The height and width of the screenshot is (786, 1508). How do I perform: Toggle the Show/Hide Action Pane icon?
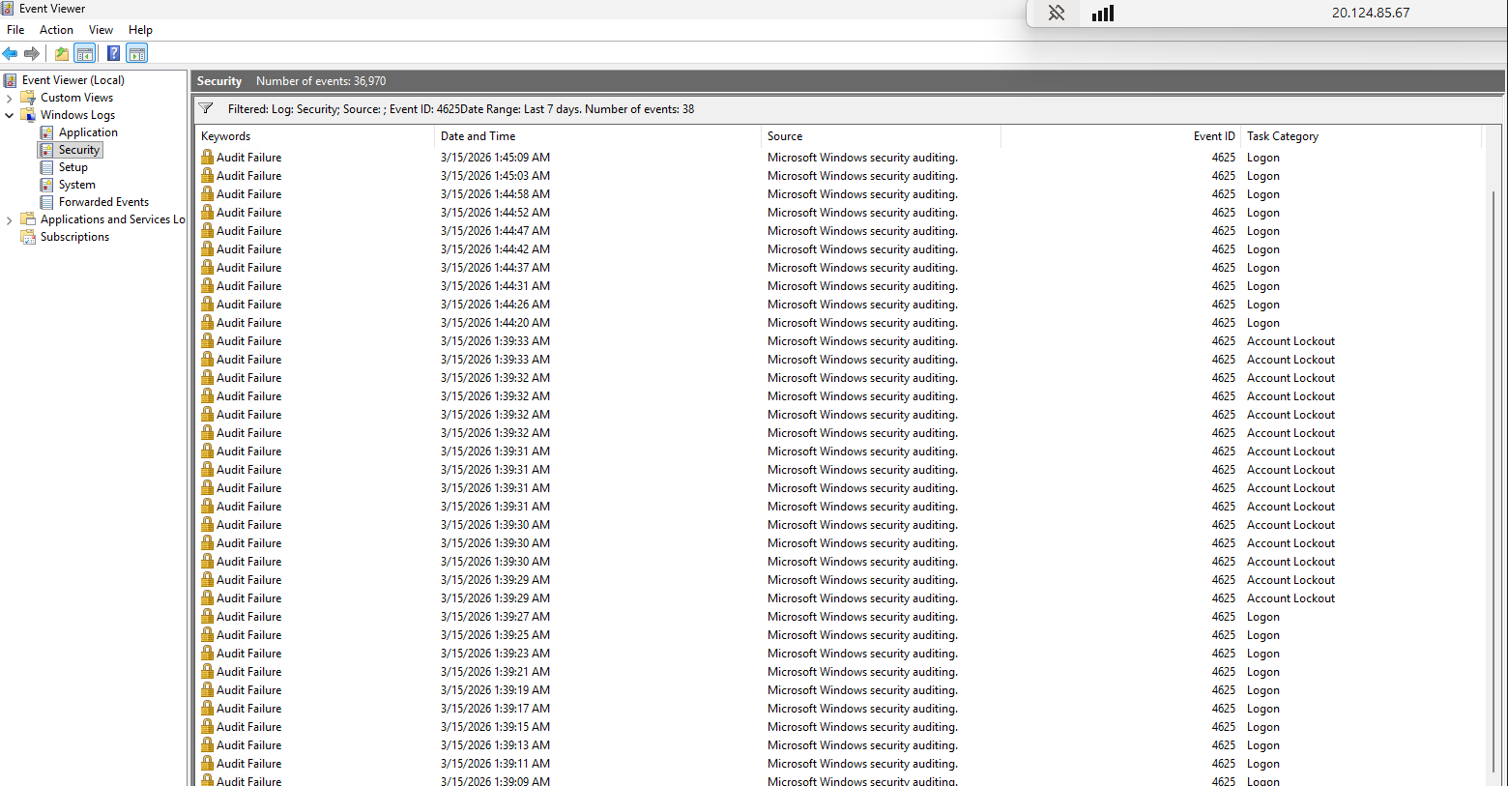click(x=136, y=53)
